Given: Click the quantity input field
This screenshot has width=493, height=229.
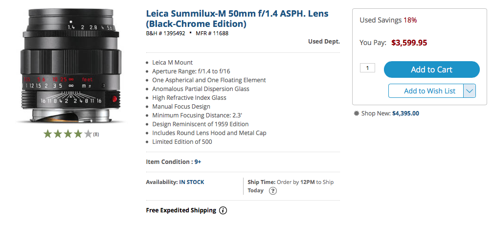Looking at the screenshot, I should (368, 68).
